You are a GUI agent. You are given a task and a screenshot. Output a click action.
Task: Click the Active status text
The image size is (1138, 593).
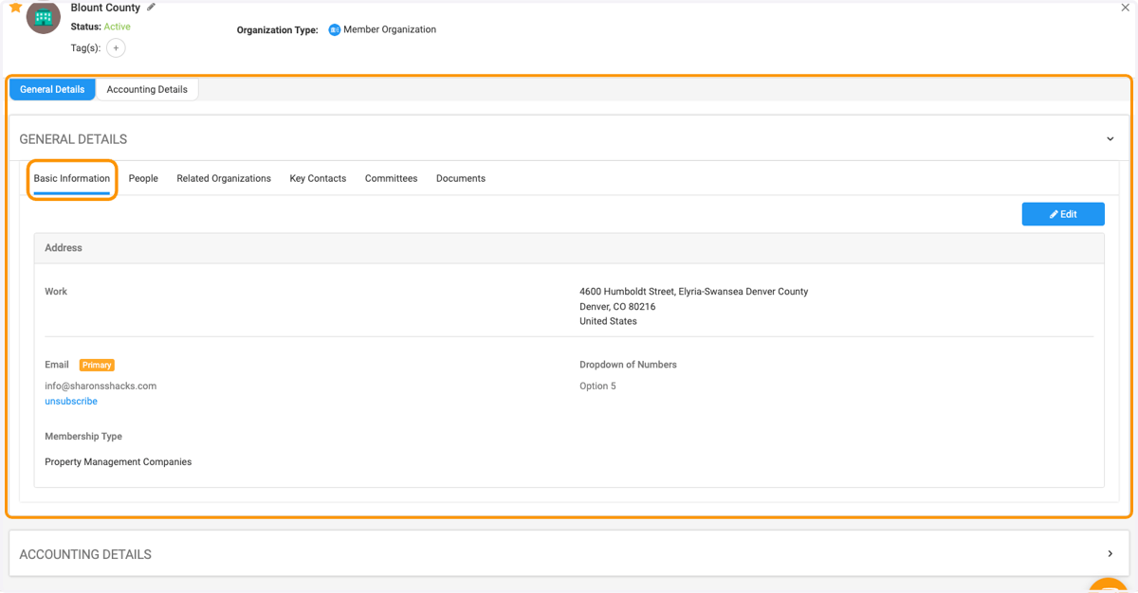point(118,27)
